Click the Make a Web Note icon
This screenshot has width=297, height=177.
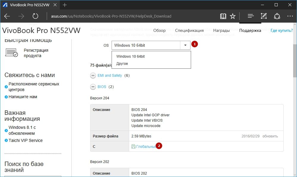[x=264, y=16]
